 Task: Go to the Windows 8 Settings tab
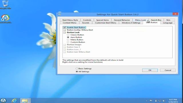coord(131,23)
